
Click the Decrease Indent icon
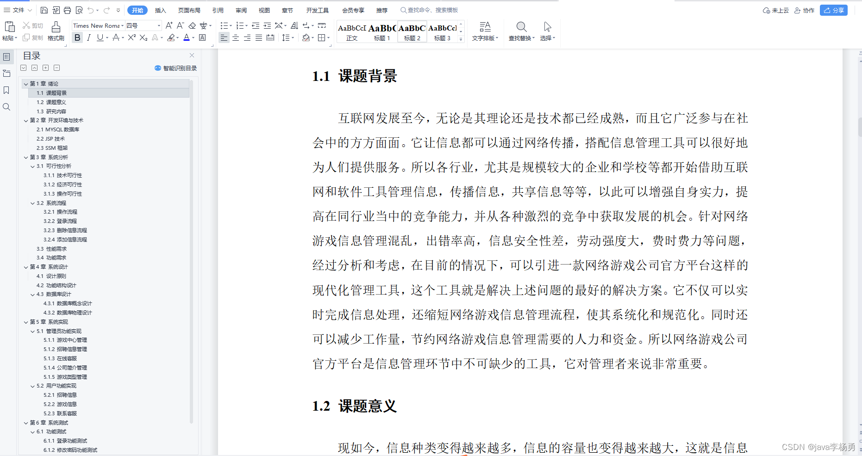coord(256,25)
